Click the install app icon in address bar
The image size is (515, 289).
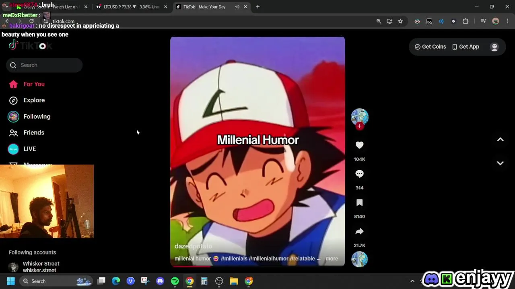coord(389,21)
